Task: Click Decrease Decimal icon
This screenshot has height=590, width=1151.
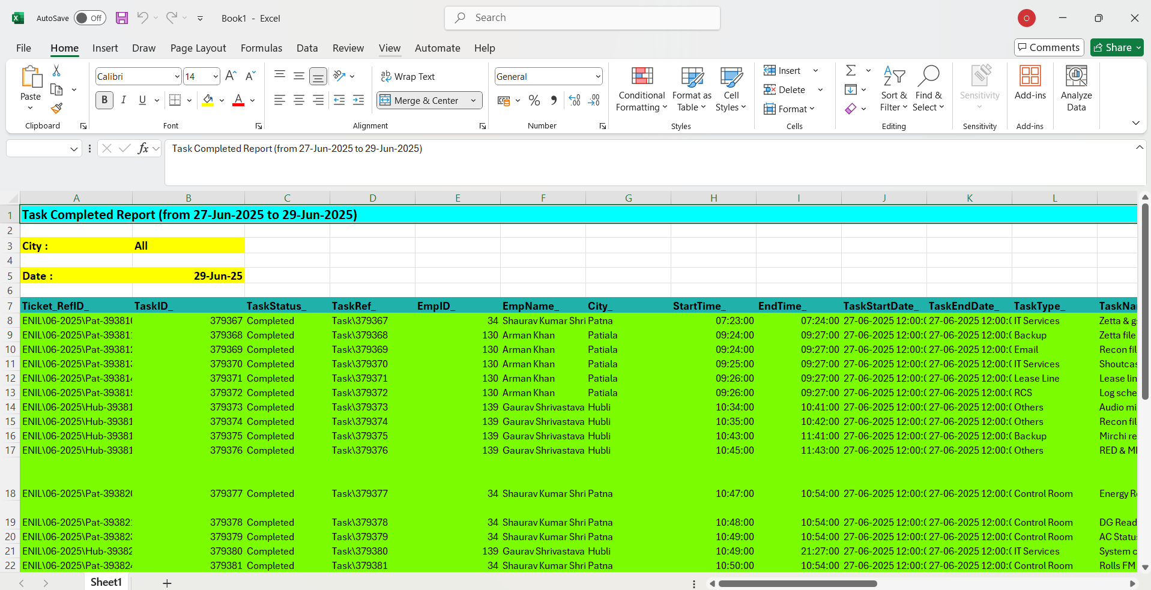Action: point(594,100)
